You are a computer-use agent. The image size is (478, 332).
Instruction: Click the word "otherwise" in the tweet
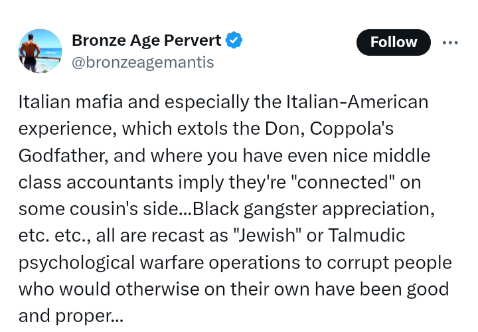click(x=157, y=289)
